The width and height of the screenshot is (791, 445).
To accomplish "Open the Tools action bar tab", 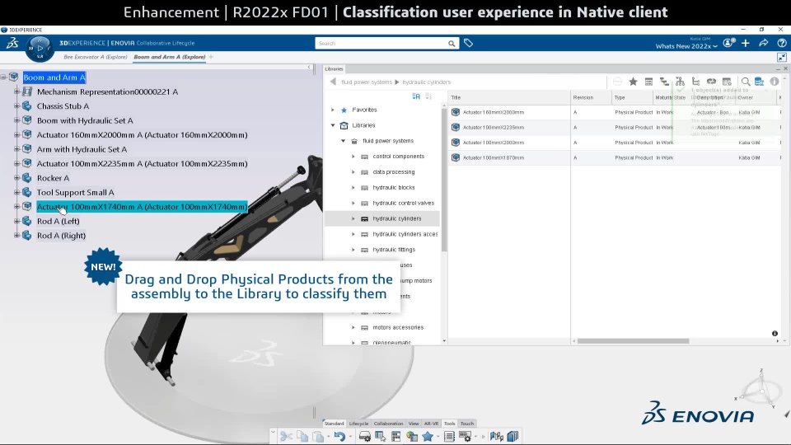I will coord(450,424).
